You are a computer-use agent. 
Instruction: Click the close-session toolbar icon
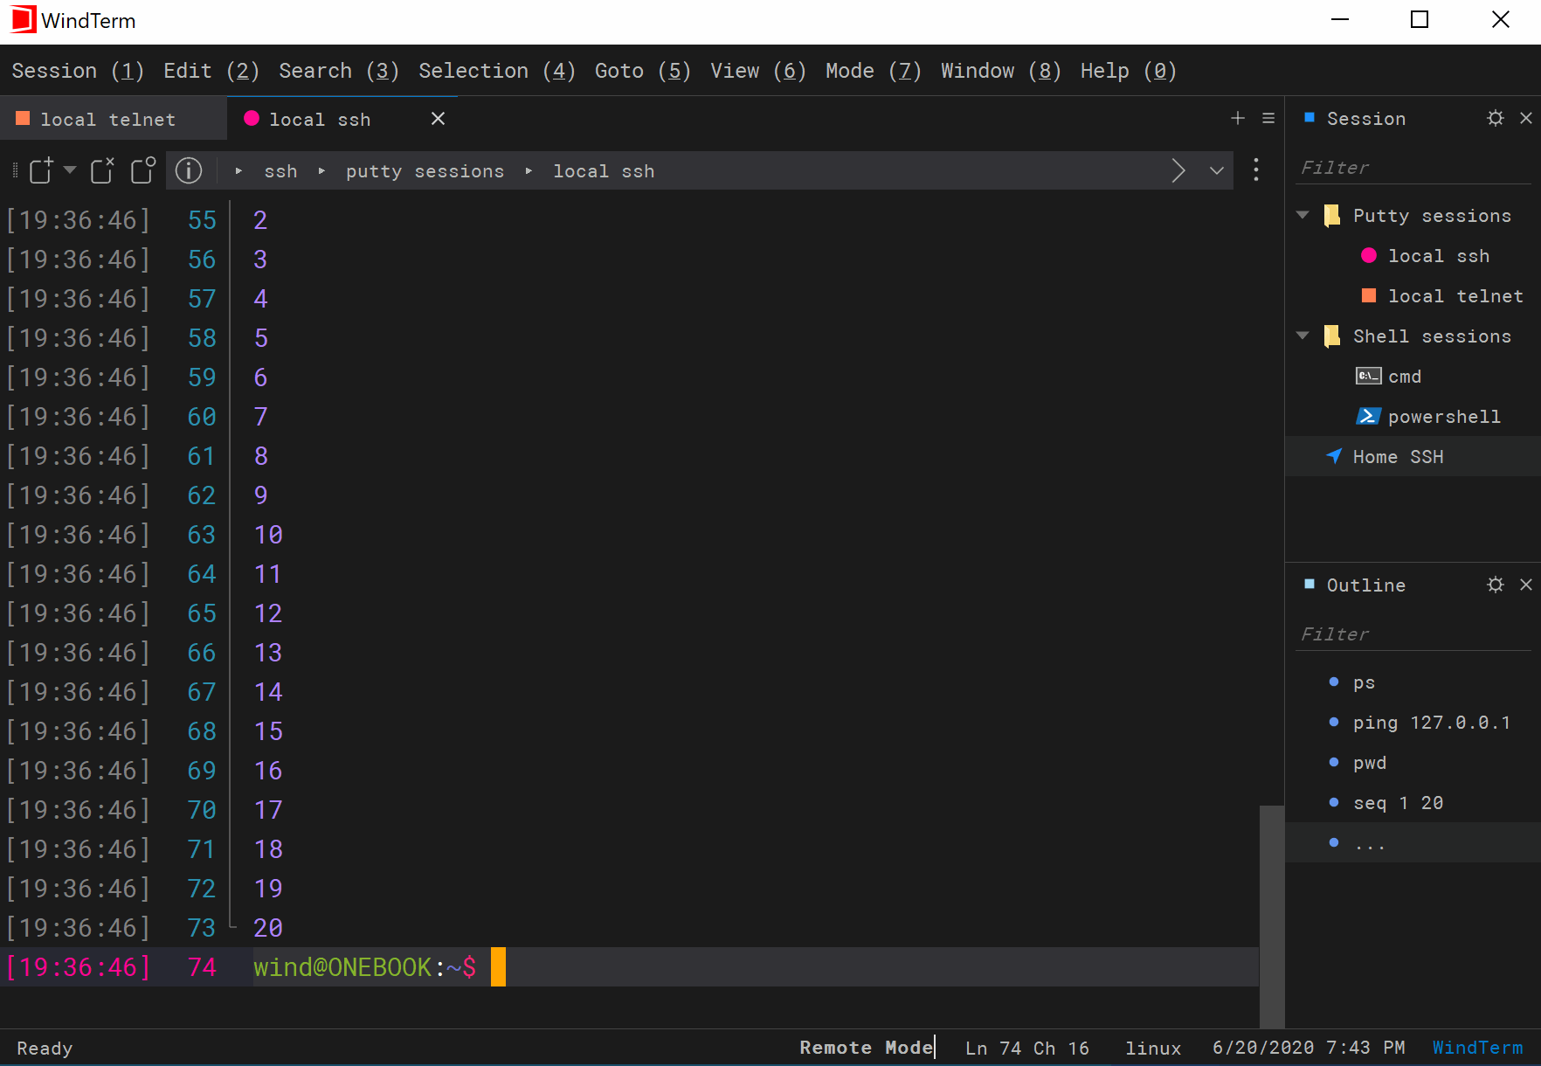coord(101,170)
